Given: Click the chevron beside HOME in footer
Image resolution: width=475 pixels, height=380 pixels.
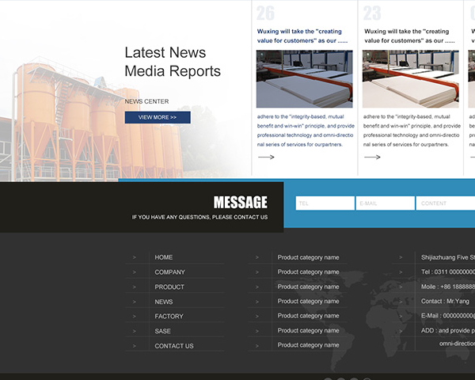Looking at the screenshot, I should point(135,257).
